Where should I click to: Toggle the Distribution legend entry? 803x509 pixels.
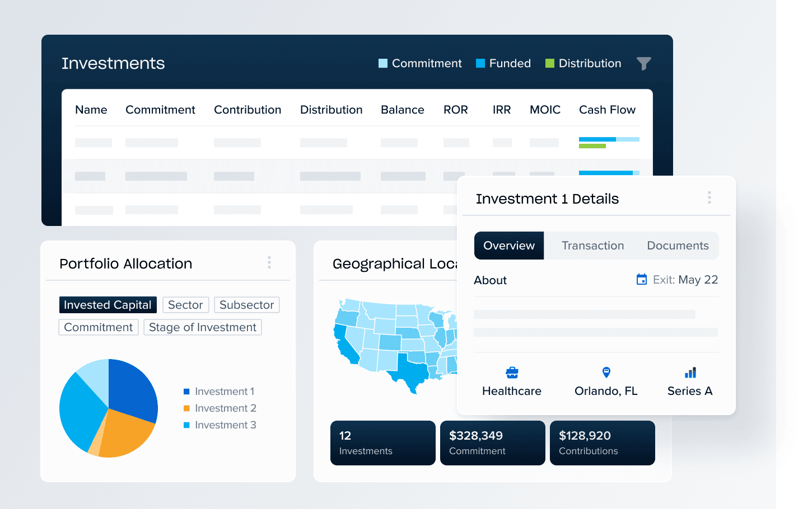pyautogui.click(x=583, y=63)
